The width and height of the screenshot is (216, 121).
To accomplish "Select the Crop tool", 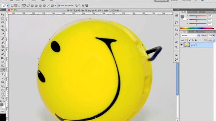I will coord(3,30).
